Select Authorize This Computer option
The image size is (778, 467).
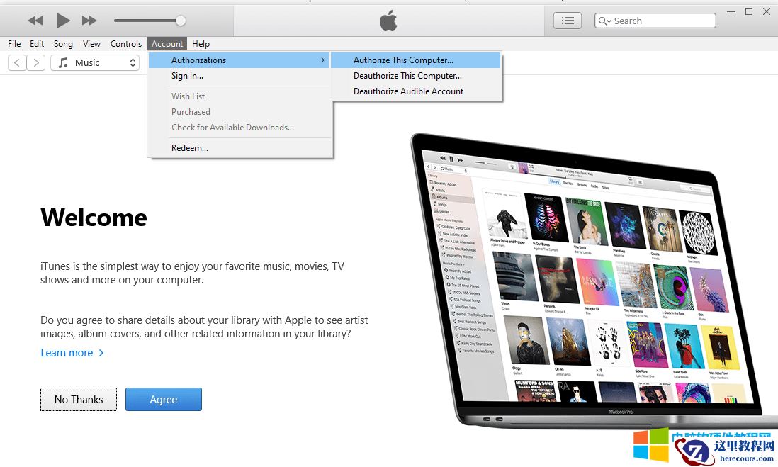pyautogui.click(x=415, y=60)
